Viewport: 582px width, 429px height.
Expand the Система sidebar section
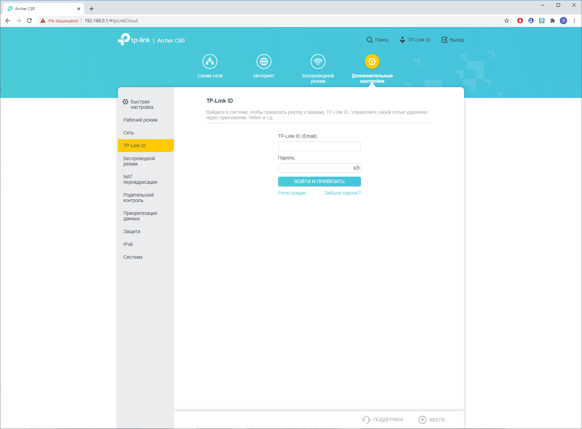coord(133,257)
